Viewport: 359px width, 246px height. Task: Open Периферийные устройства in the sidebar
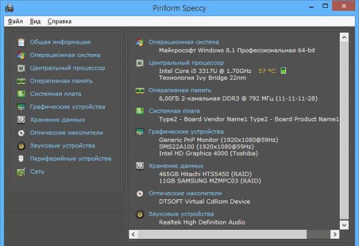pos(70,159)
